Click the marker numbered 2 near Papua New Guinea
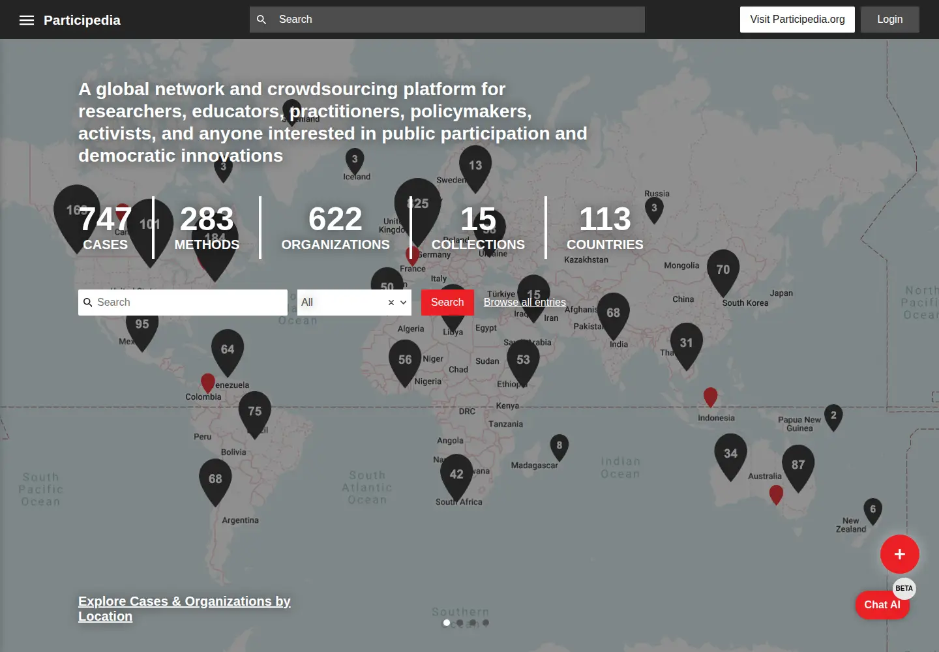 click(833, 417)
